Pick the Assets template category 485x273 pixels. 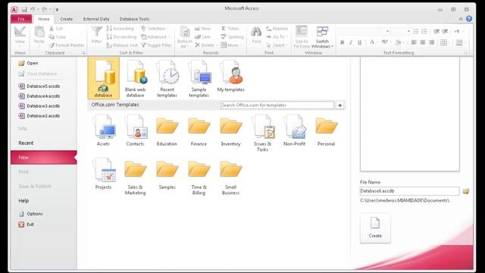tap(103, 130)
